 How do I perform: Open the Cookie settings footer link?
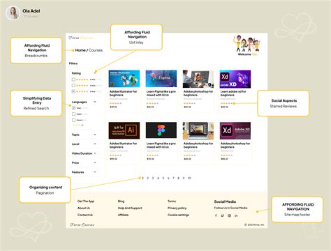click(x=178, y=215)
